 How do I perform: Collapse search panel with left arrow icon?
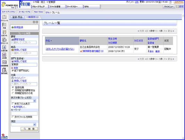[x=34, y=22]
